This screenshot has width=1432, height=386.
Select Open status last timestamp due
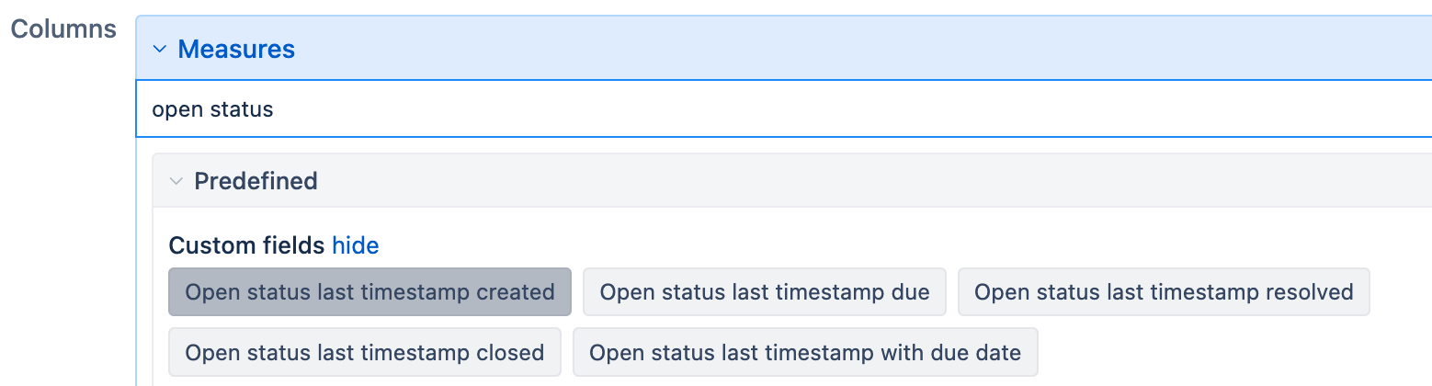click(x=764, y=292)
